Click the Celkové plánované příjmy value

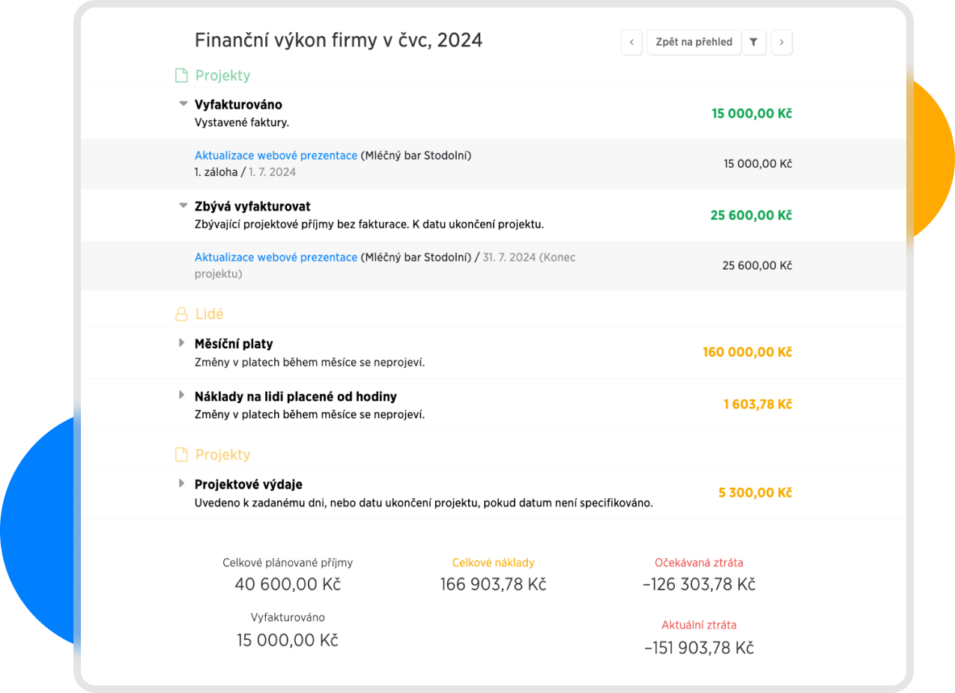[288, 584]
